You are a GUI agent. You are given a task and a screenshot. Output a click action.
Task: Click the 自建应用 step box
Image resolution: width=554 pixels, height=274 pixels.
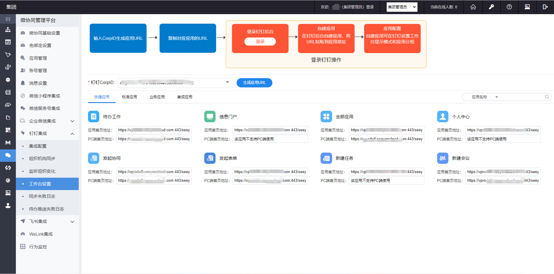326,38
